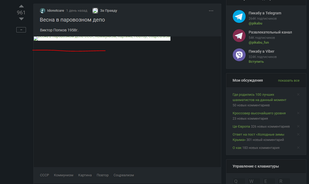Click the W keyboard shortcut key
This screenshot has height=184, width=309.
[x=254, y=181]
